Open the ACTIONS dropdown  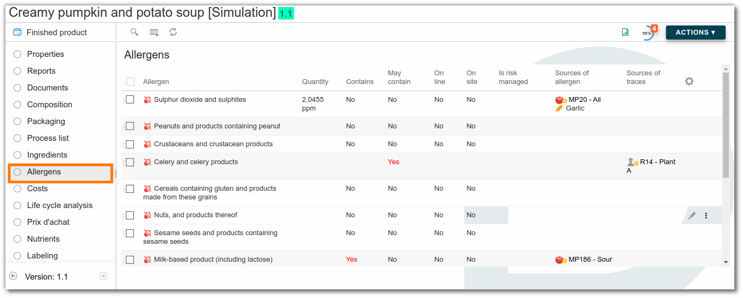[695, 33]
